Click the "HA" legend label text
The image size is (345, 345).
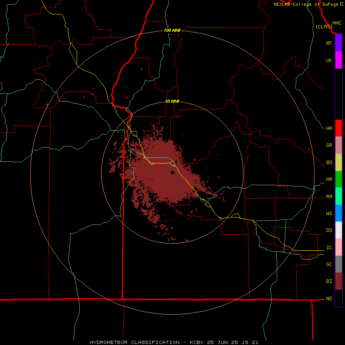329,128
